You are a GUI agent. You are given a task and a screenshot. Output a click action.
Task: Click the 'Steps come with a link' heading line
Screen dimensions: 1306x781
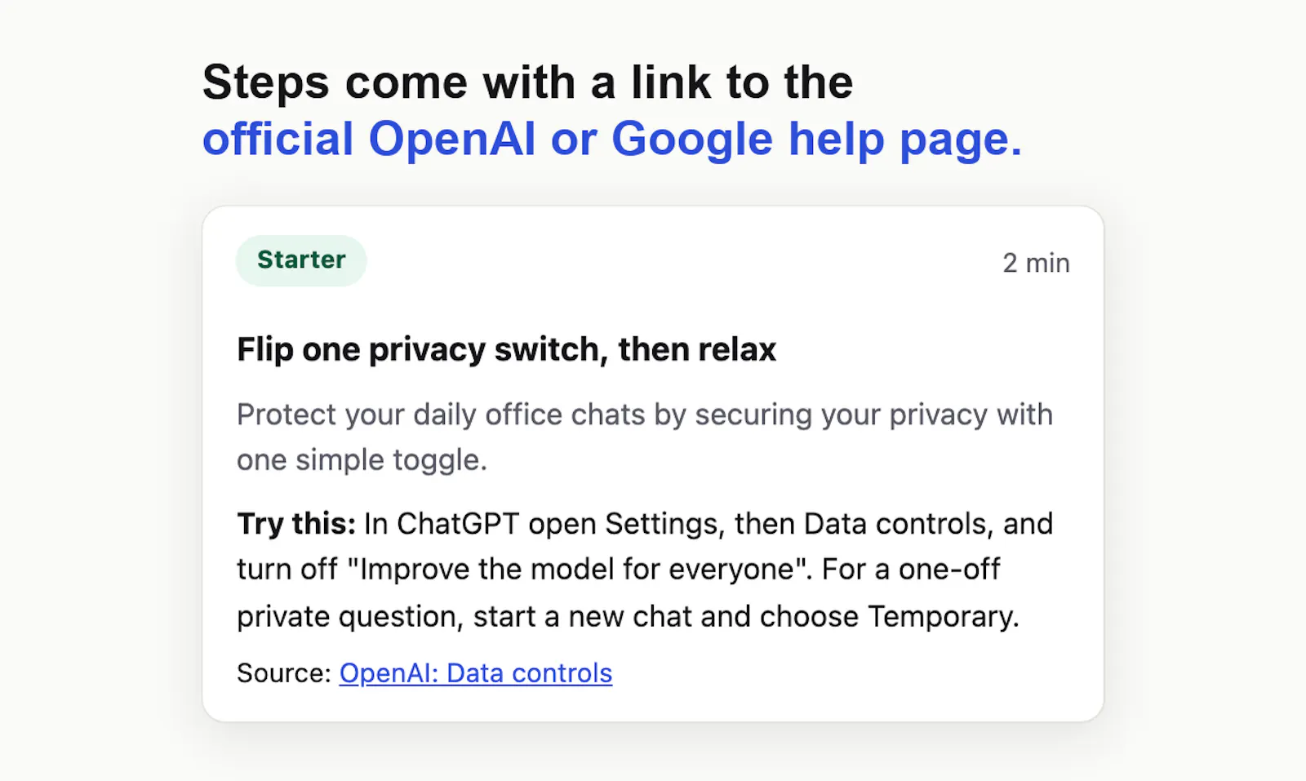[527, 82]
